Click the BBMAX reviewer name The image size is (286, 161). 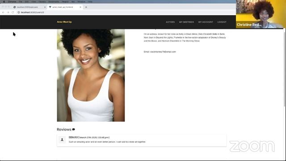(x=73, y=137)
